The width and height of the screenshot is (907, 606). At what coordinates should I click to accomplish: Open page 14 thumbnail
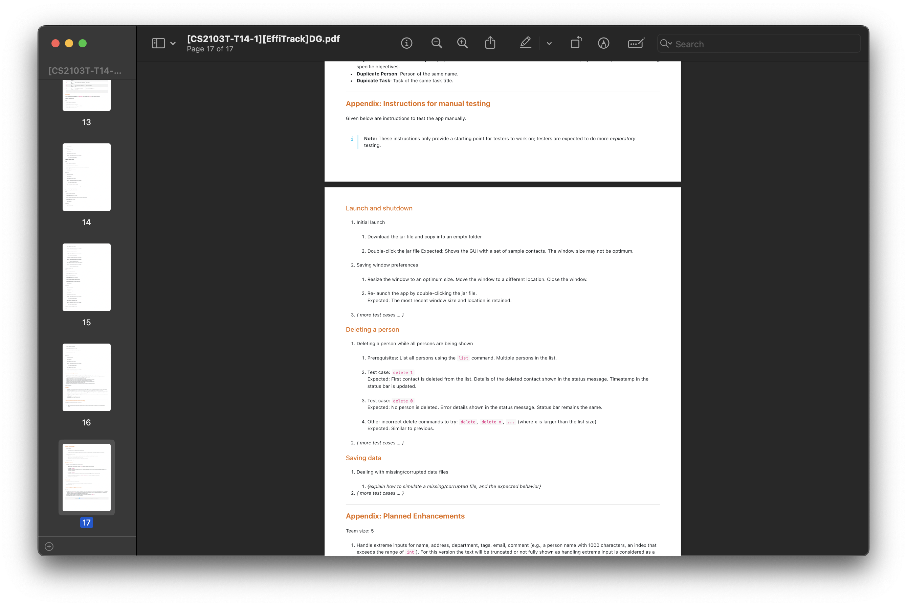click(87, 177)
